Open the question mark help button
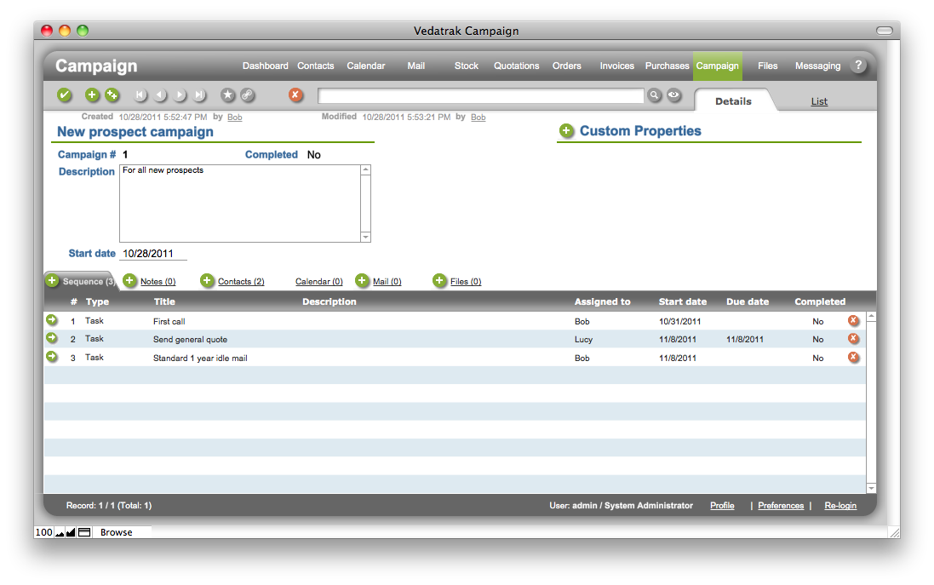Viewport: 934px width, 585px height. 858,66
